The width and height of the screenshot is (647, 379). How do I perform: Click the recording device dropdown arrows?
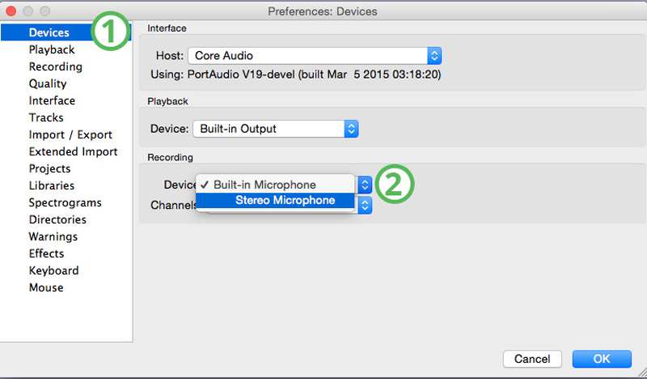point(365,185)
